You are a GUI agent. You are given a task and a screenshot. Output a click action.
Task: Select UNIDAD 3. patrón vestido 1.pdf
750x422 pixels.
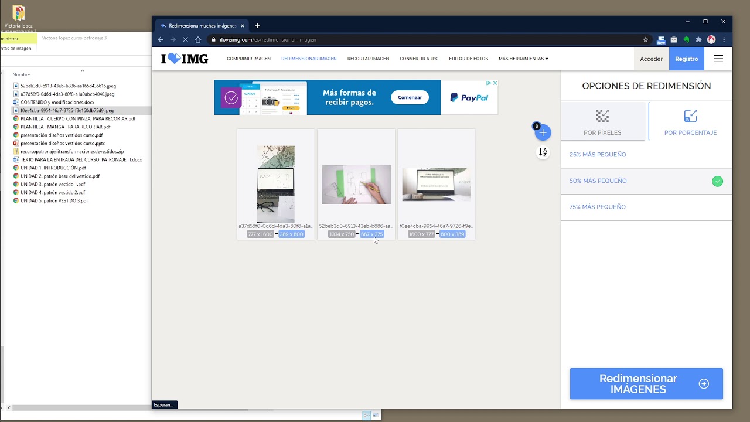(x=53, y=184)
